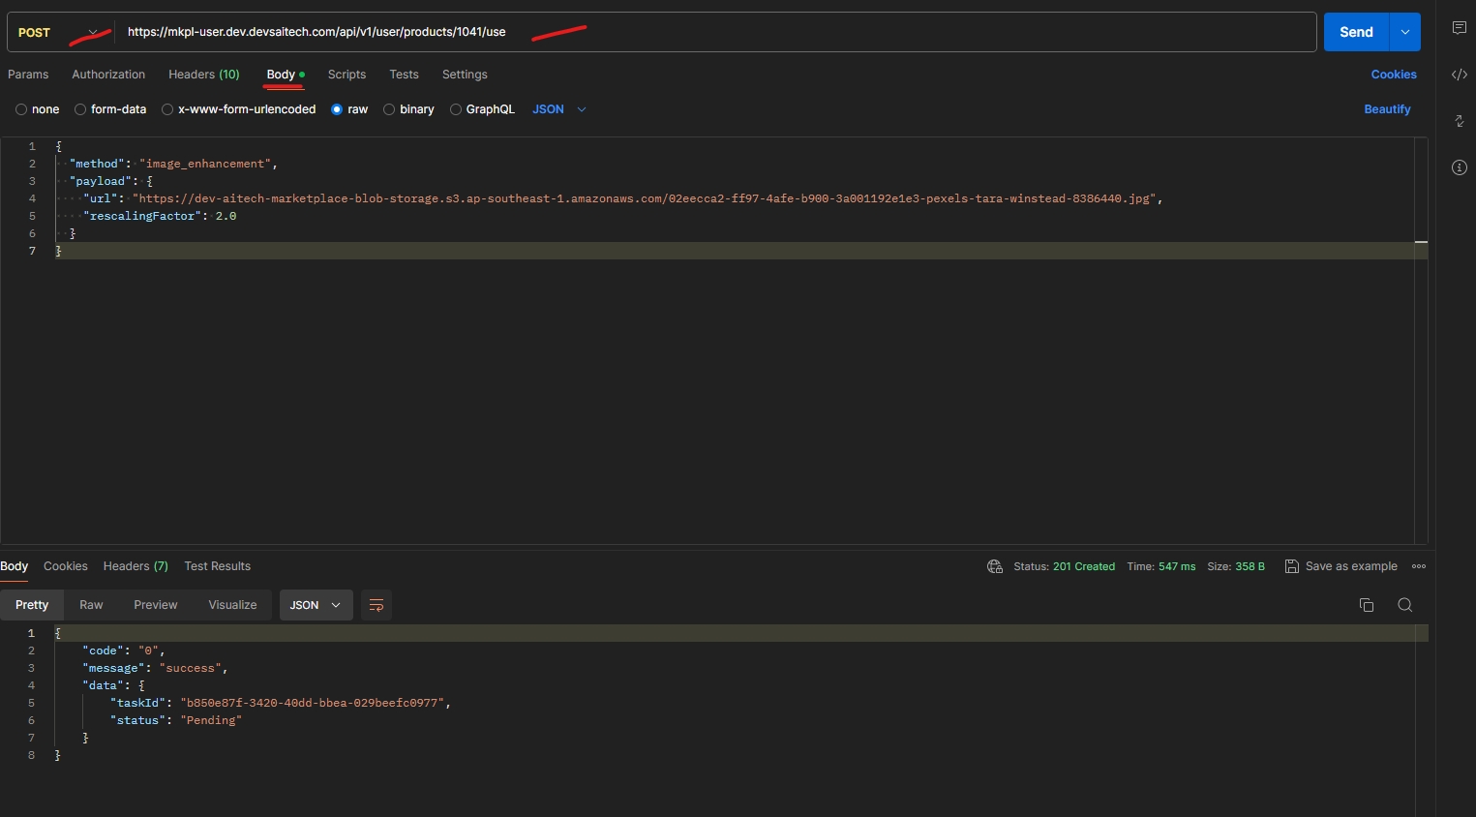1476x817 pixels.
Task: Open the POST method dropdown
Action: pyautogui.click(x=60, y=32)
